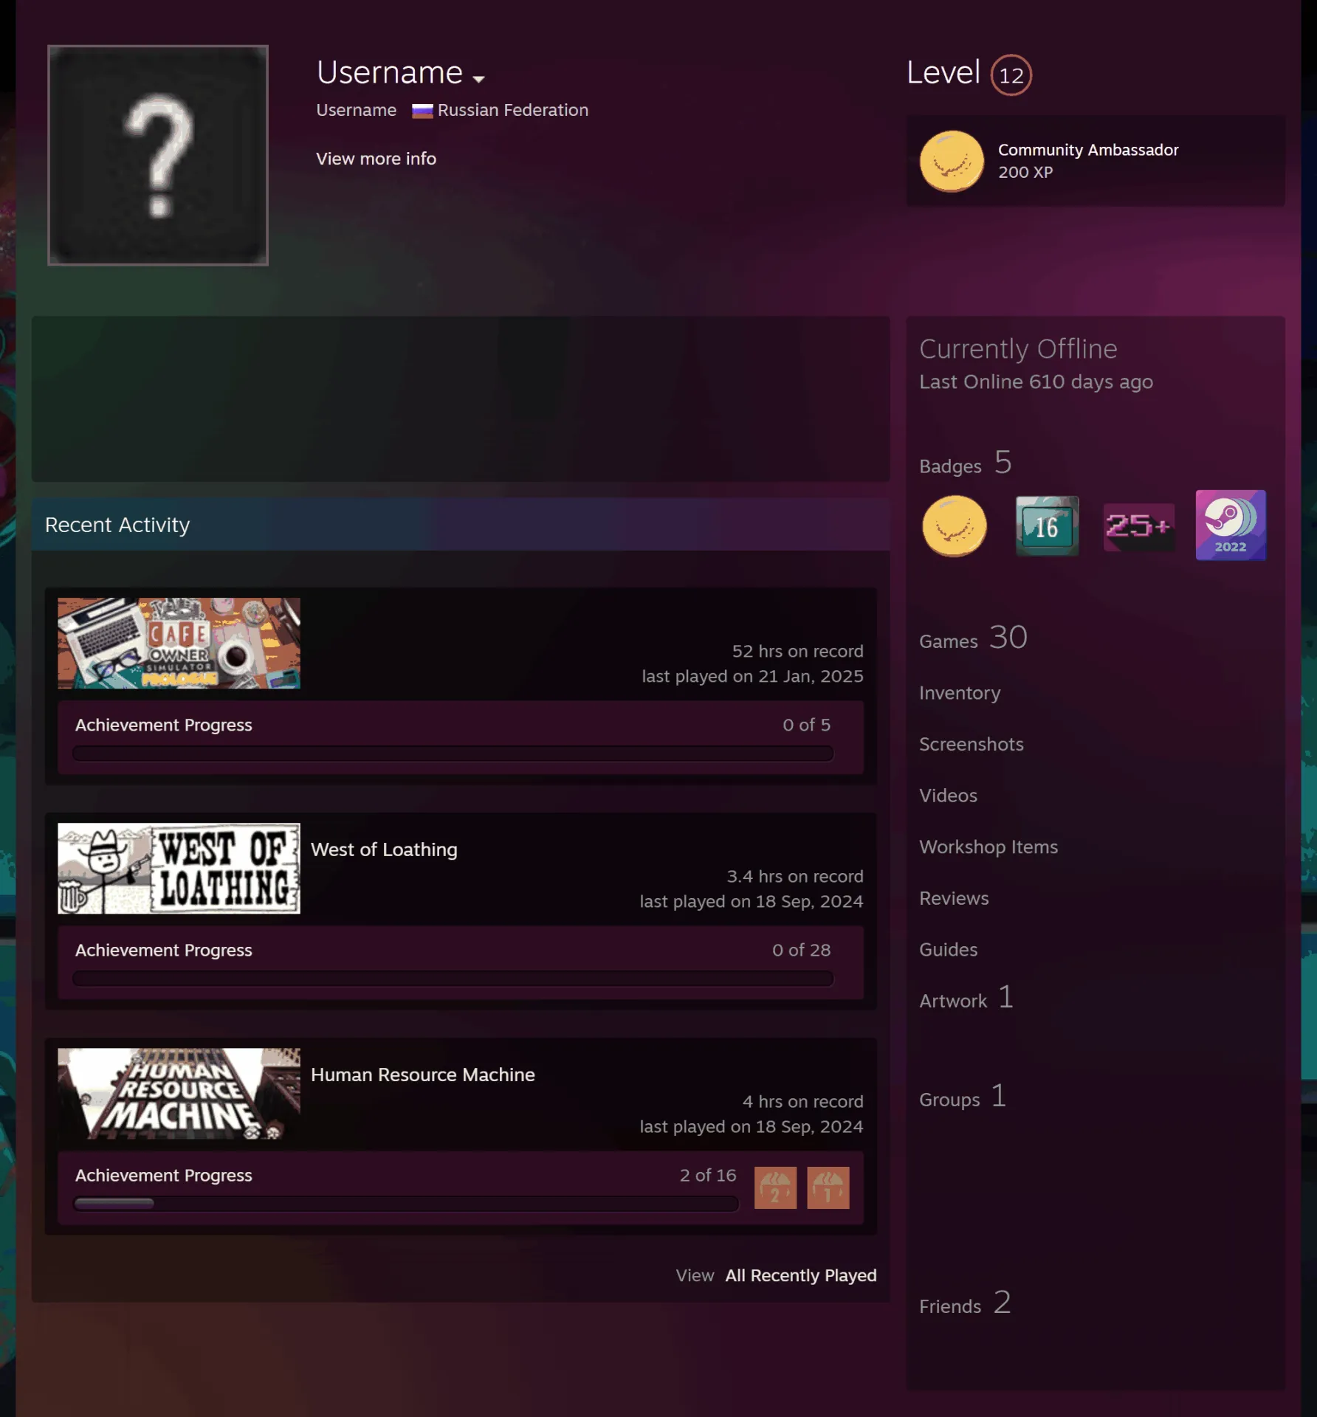Select the gold Community Ambassador badge under Badges
The height and width of the screenshot is (1417, 1317).
(954, 526)
